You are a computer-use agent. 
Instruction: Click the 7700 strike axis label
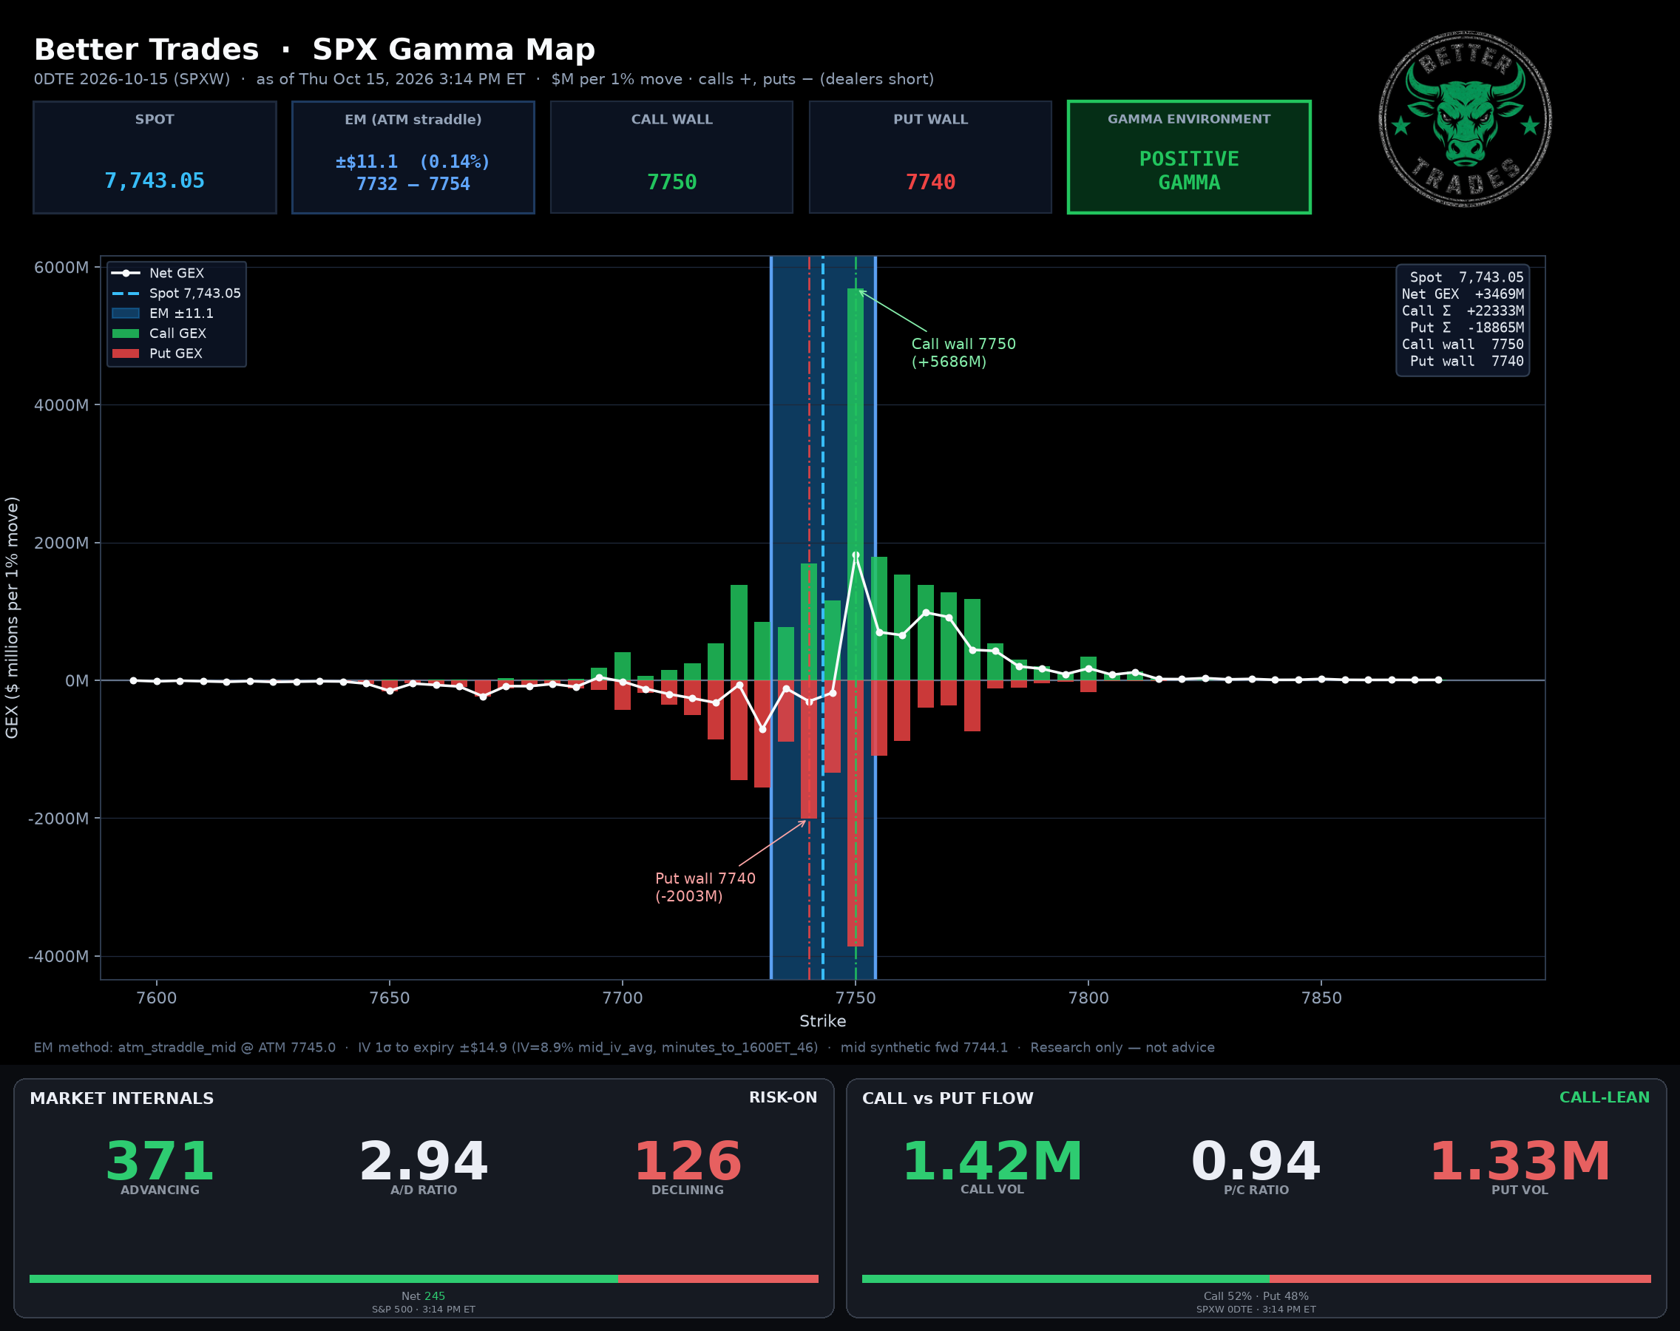(x=623, y=998)
